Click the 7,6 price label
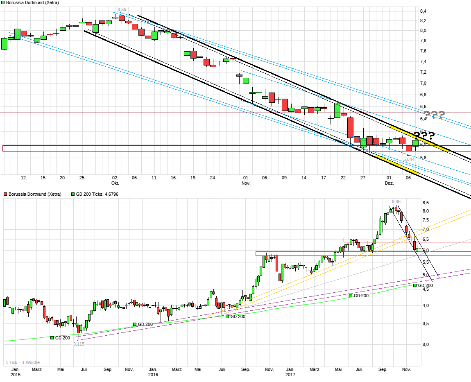The width and height of the screenshot is (471, 382). pos(423,51)
